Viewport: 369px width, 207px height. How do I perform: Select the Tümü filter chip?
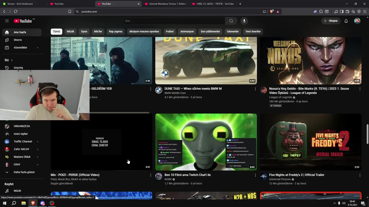click(57, 32)
